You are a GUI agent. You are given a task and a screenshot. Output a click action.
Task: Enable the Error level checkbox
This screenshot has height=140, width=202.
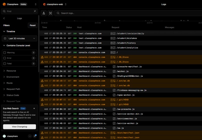click(x=5, y=58)
